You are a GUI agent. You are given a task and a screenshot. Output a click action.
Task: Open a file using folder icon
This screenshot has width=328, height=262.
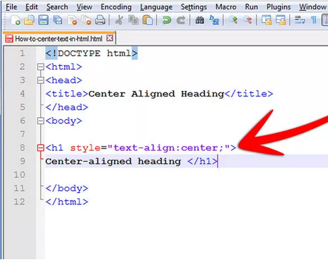[x=29, y=20]
